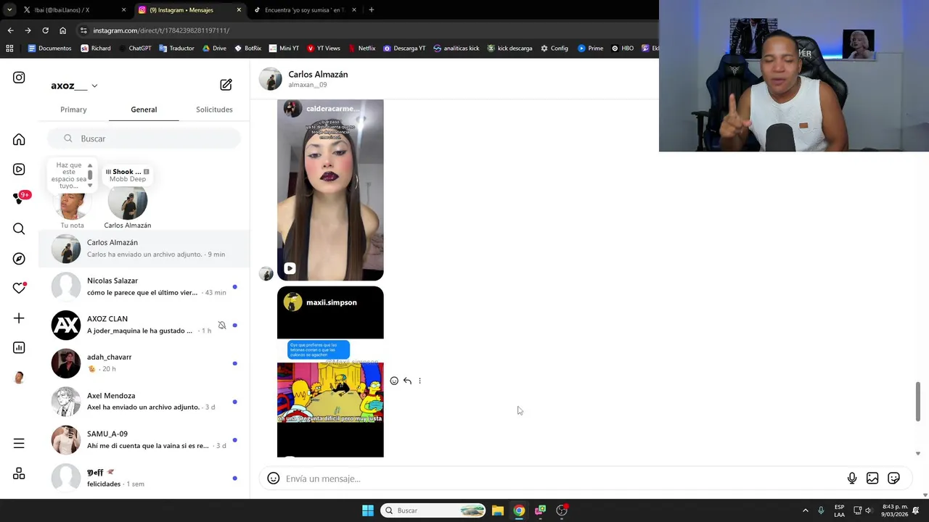Open File Explorer from the taskbar

497,510
